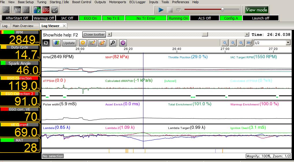Image resolution: width=294 pixels, height=162 pixels.
Task: Click the zoom out magnifier icon
Action: pos(233,43)
